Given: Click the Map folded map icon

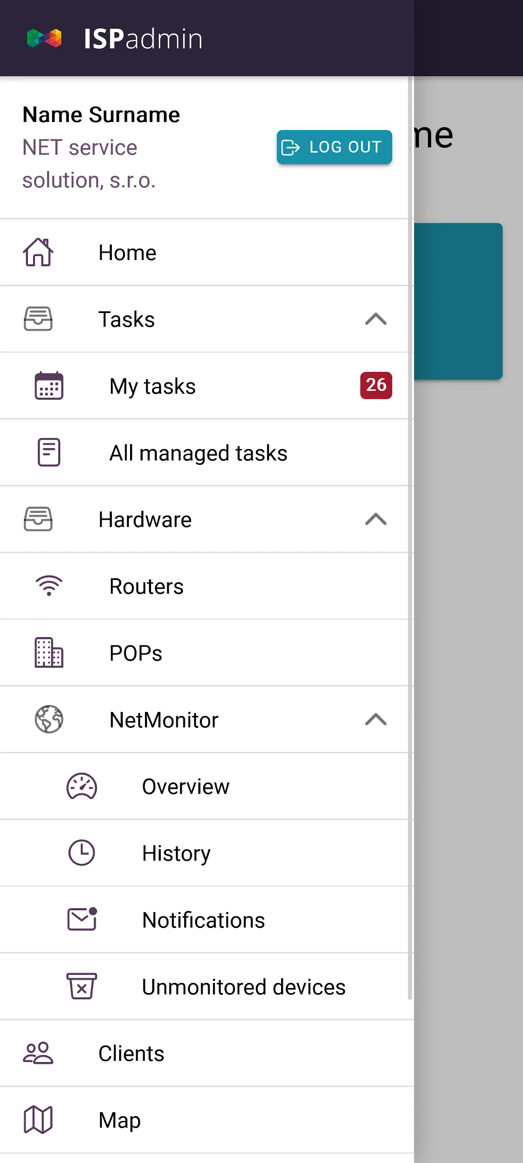Looking at the screenshot, I should coord(38,1120).
